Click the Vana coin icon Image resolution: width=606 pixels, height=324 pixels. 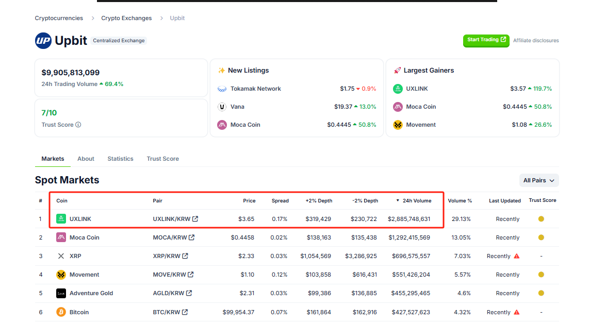pos(222,107)
